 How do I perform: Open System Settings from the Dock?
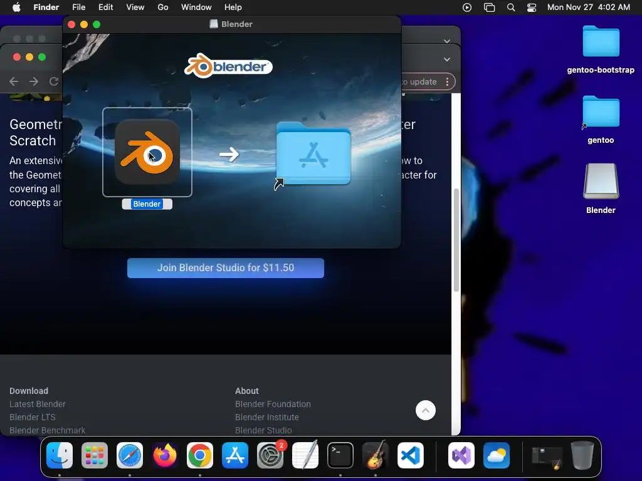270,455
